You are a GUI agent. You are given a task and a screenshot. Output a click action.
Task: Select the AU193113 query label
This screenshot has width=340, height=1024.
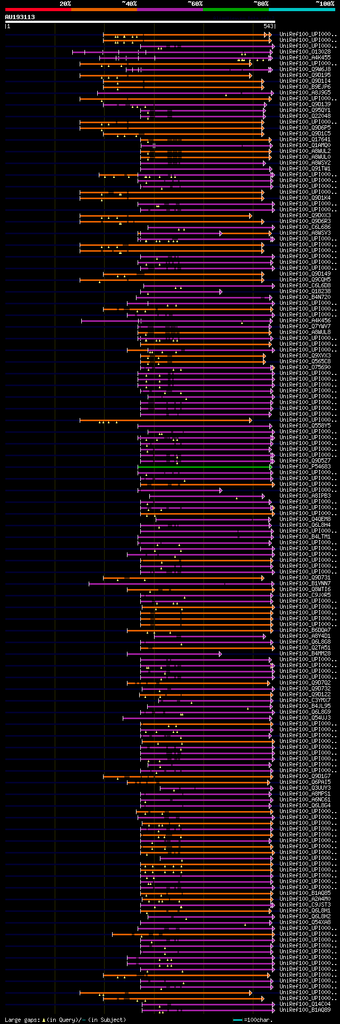pyautogui.click(x=20, y=17)
